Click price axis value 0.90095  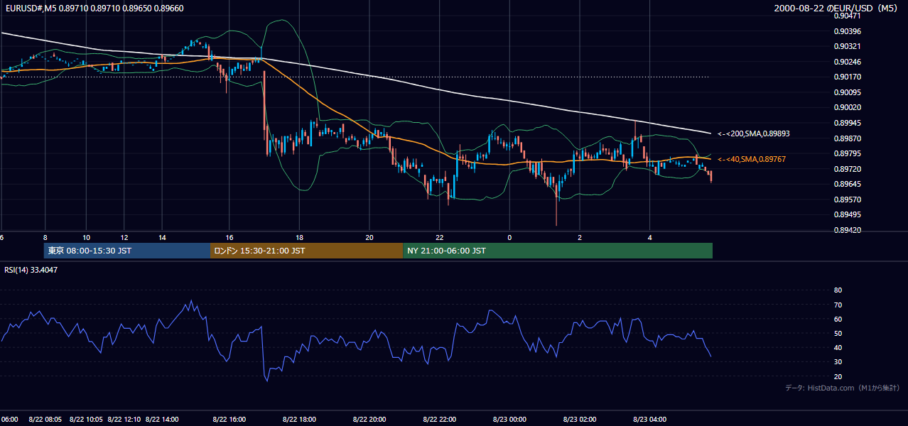pyautogui.click(x=847, y=92)
